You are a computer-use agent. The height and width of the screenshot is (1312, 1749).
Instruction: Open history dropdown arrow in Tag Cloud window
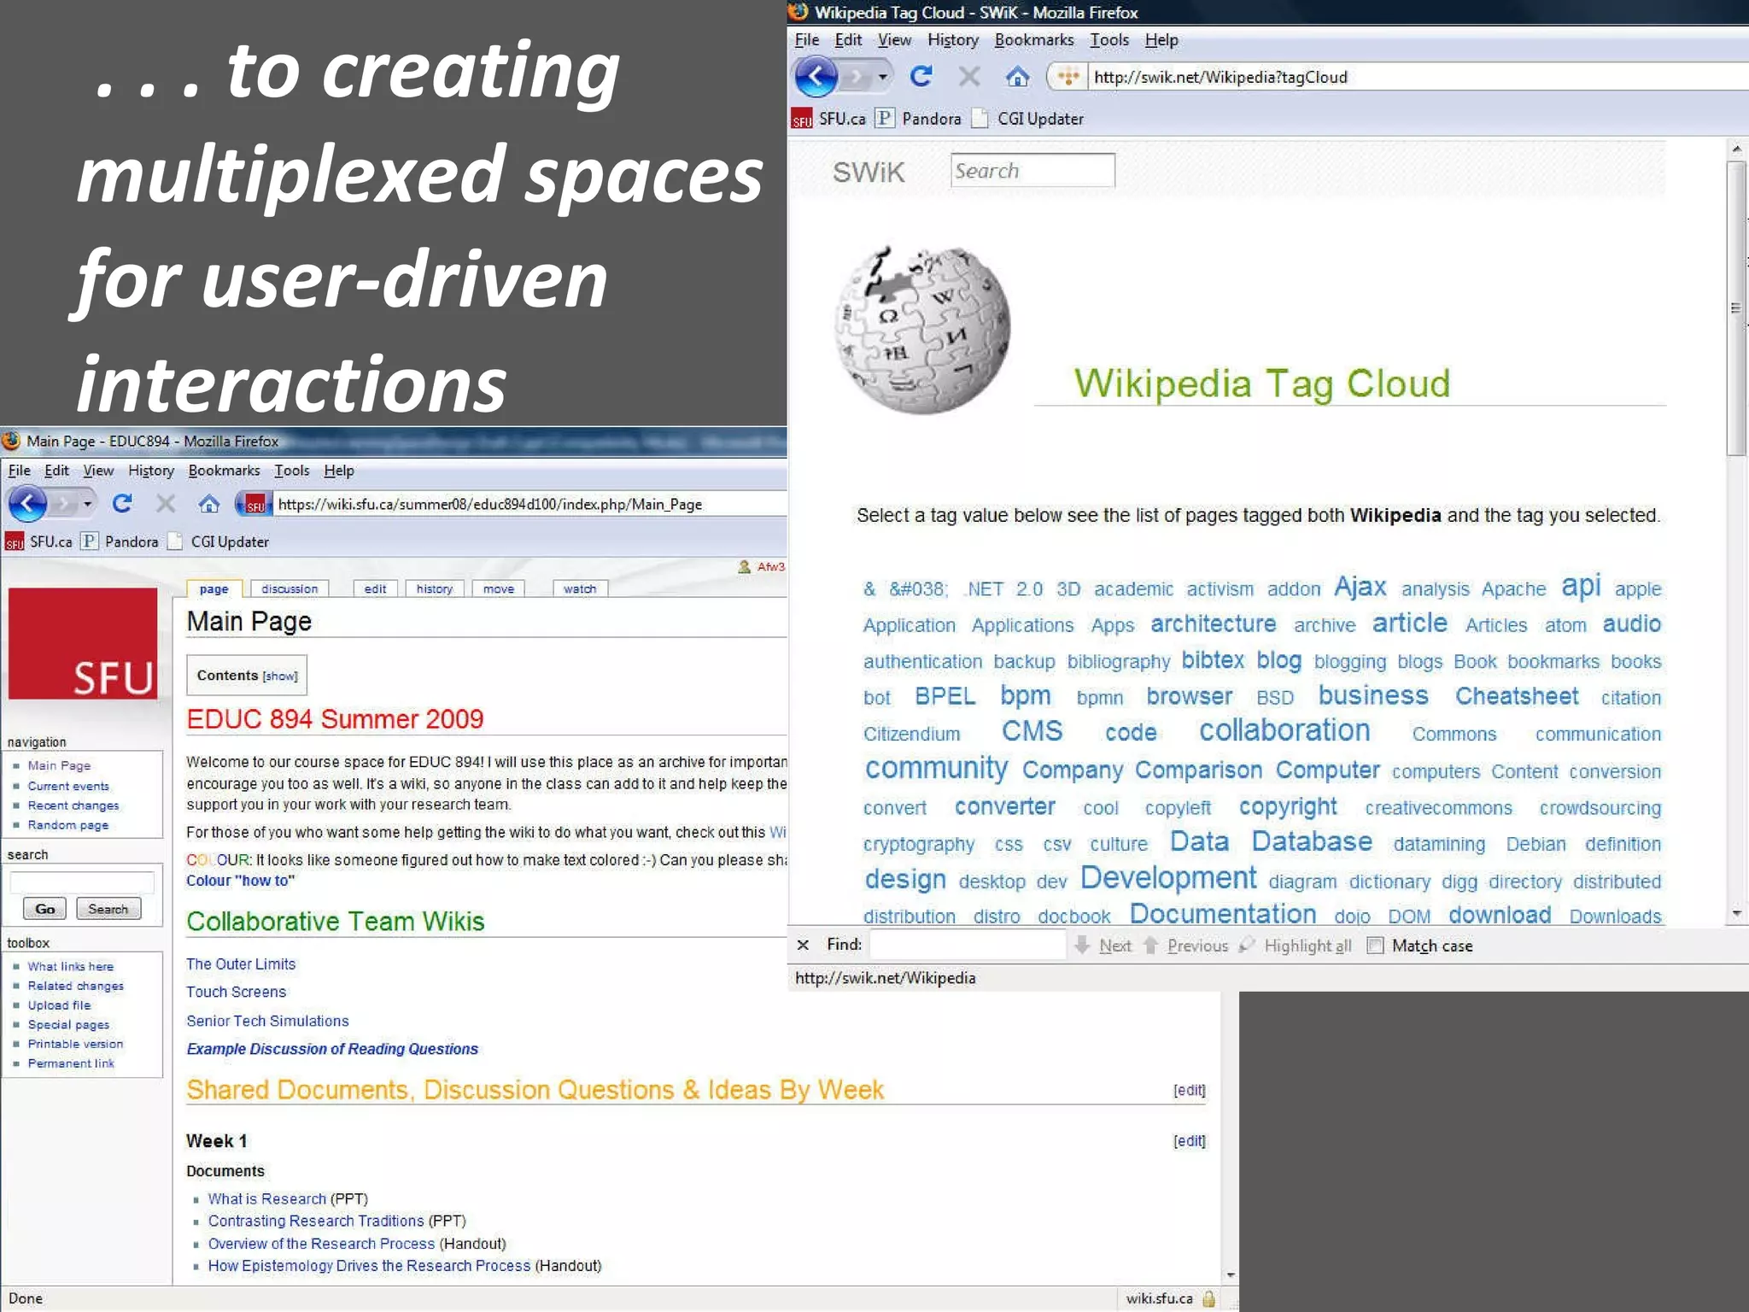tap(883, 77)
